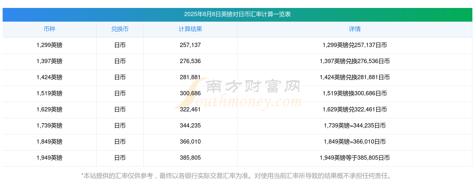475x190 pixels.
Task: Select the 1,849英镑 cell
Action: point(49,142)
